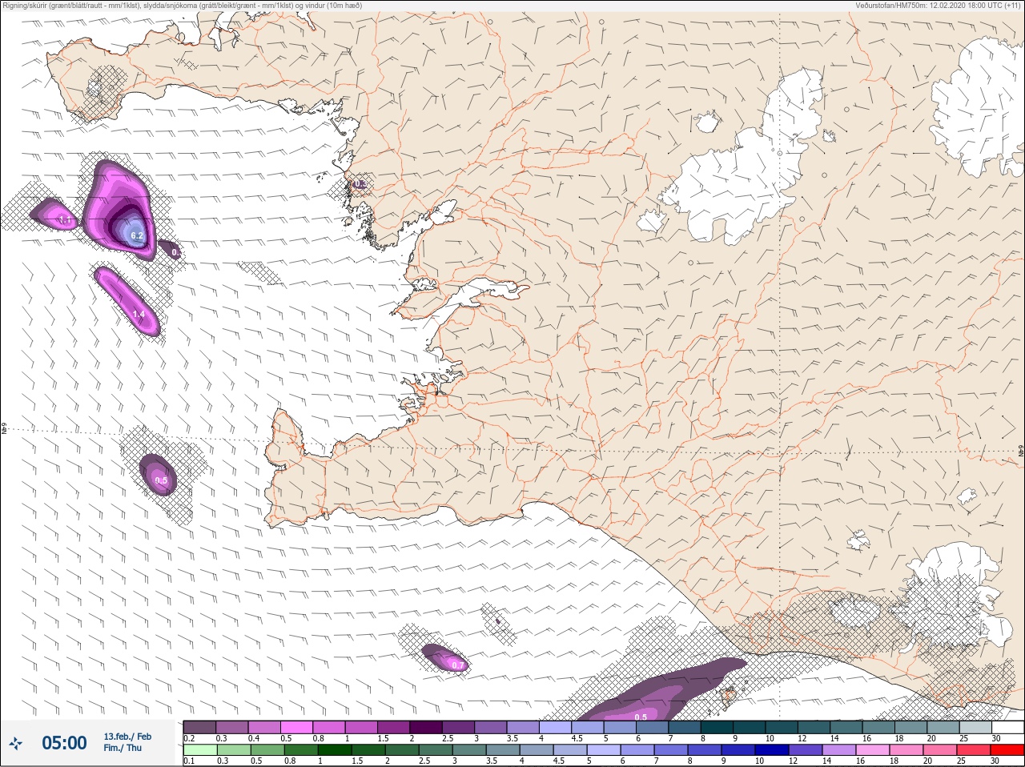Image resolution: width=1025 pixels, height=767 pixels.
Task: Click the 1.1 precipitation value on the map
Action: 65,219
